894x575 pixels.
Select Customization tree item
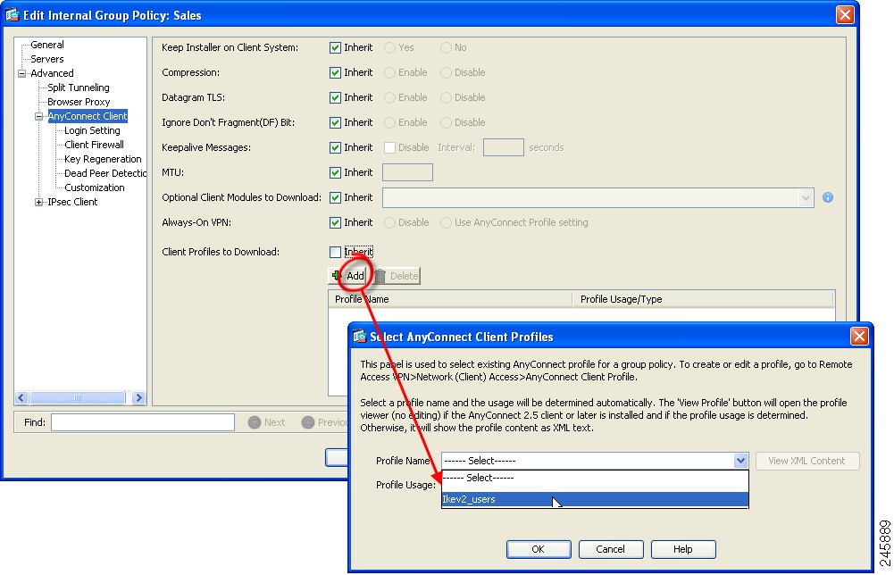tap(94, 187)
